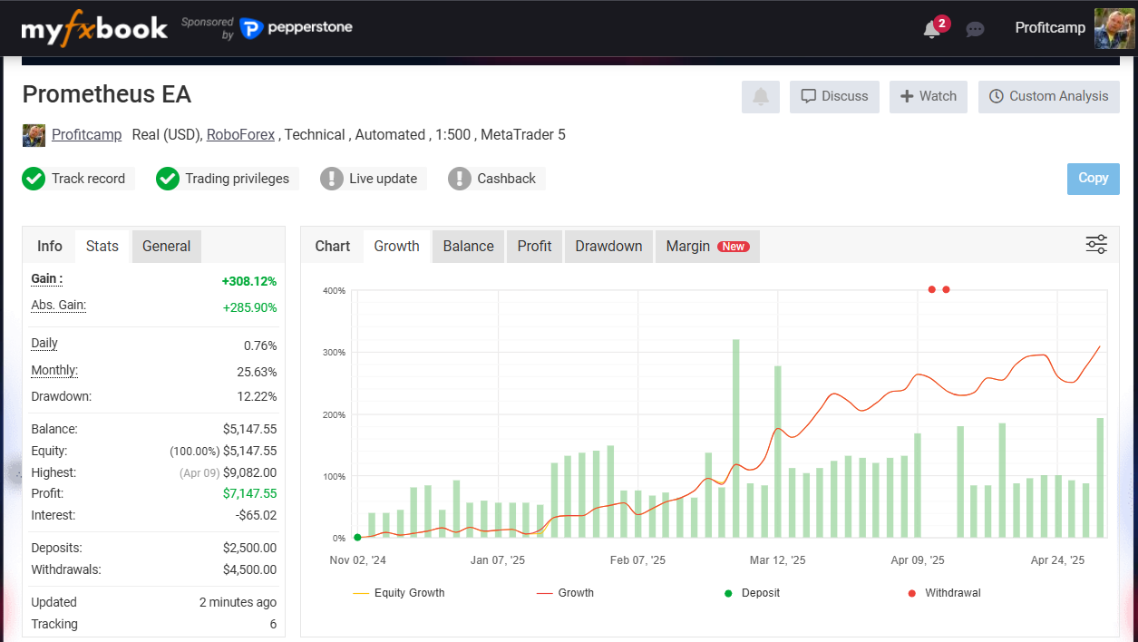Click the Tracking count 6
This screenshot has height=642, width=1138.
point(273,625)
